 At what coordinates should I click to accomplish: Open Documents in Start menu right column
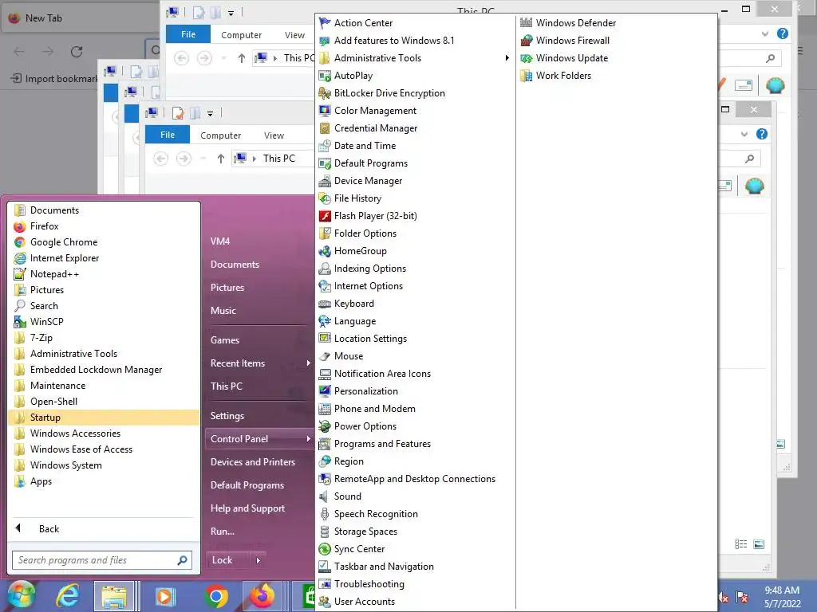(235, 265)
